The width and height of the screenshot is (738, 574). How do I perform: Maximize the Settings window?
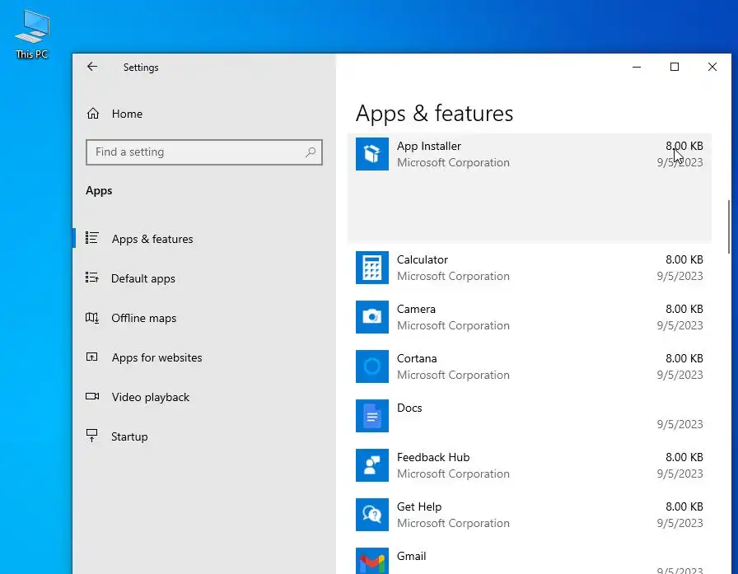tap(675, 67)
